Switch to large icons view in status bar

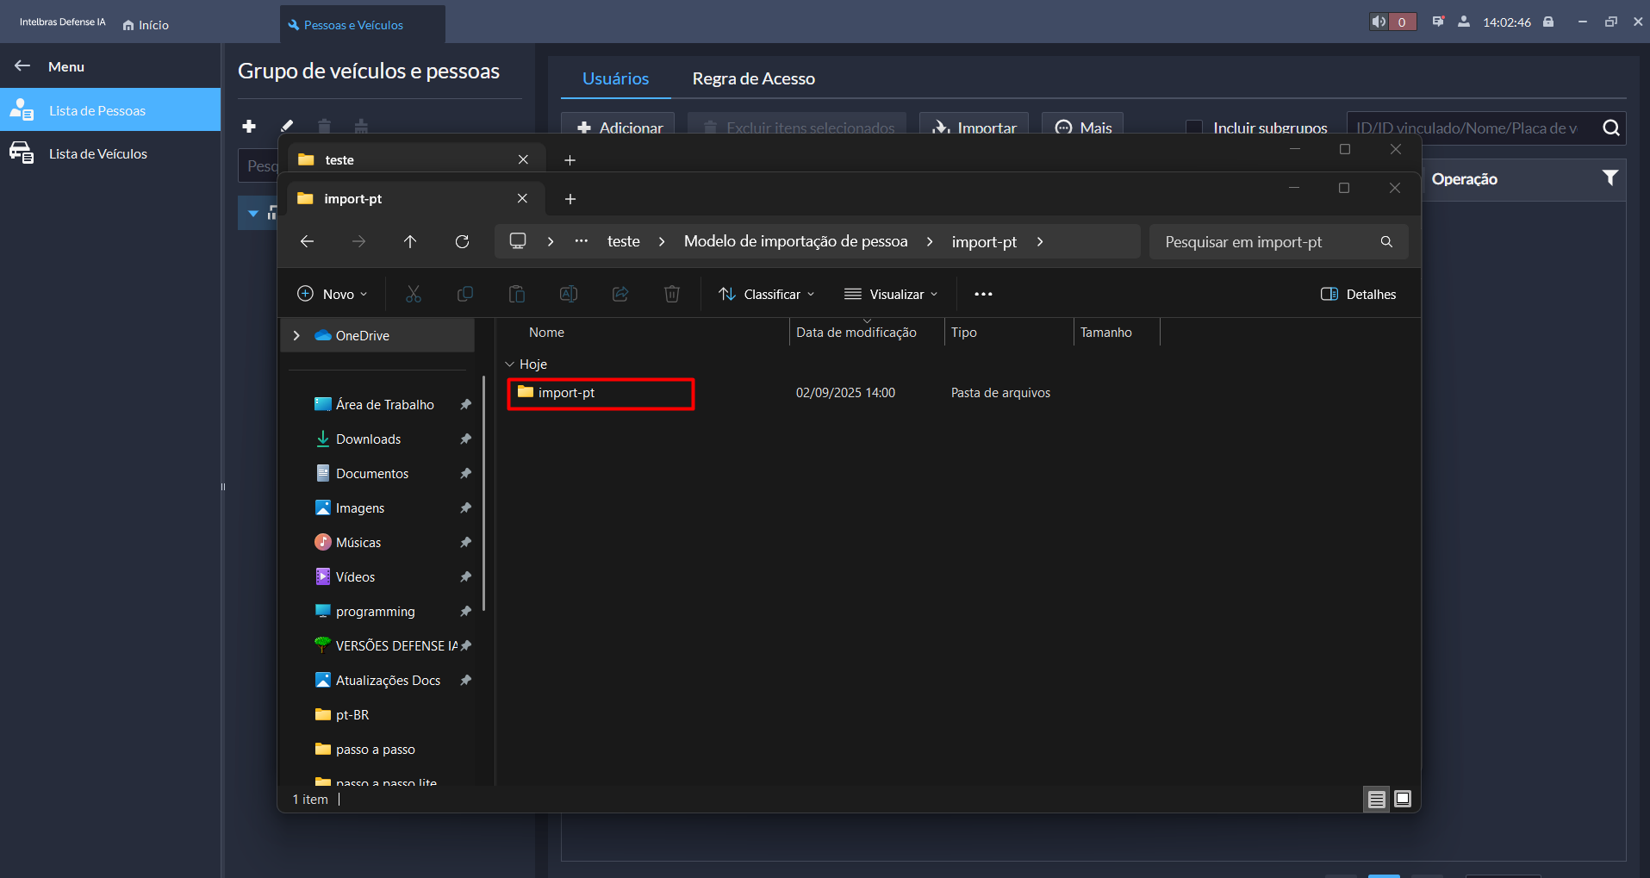tap(1403, 799)
